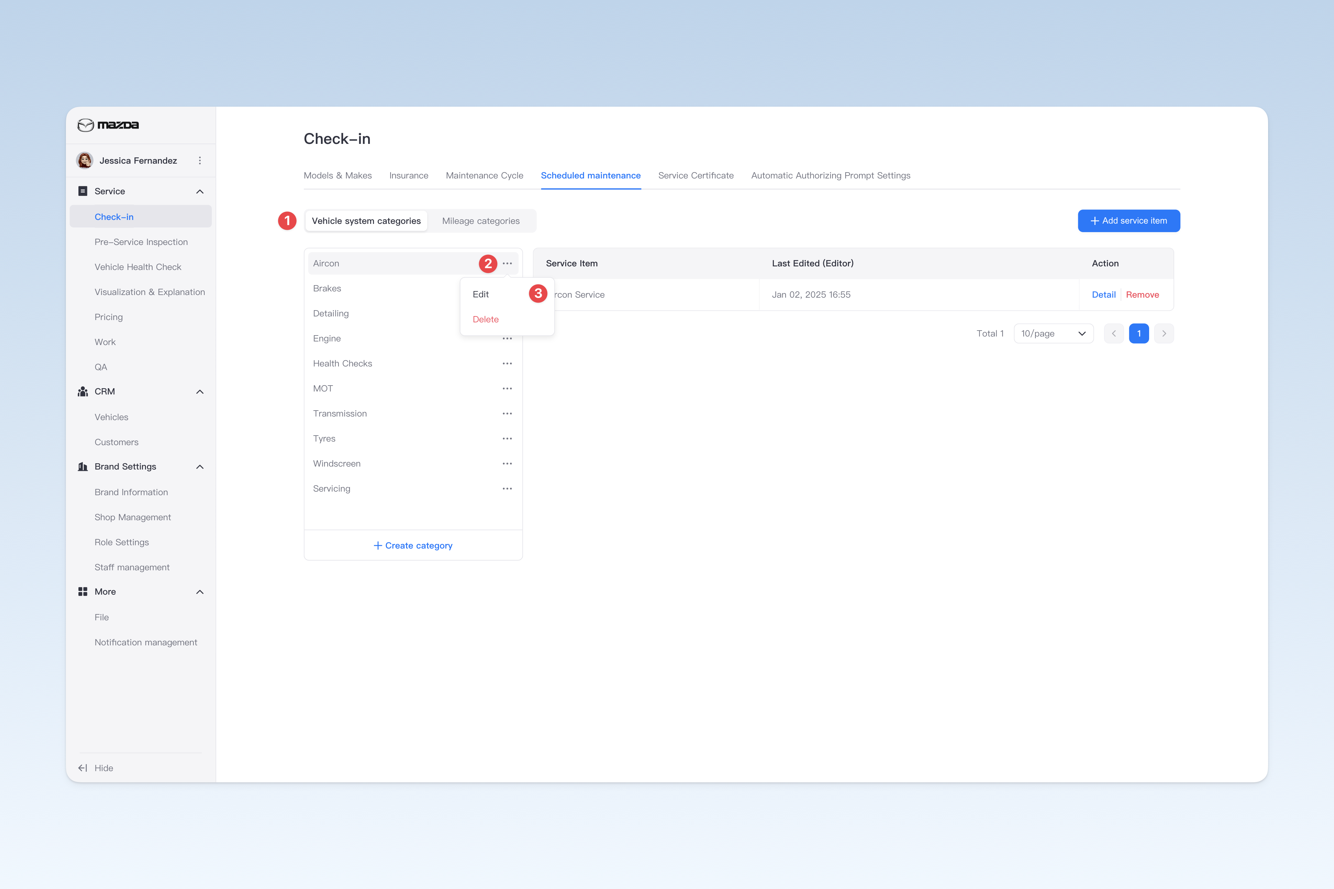The height and width of the screenshot is (889, 1334).
Task: Open the Windscreen more-options menu
Action: tap(507, 463)
